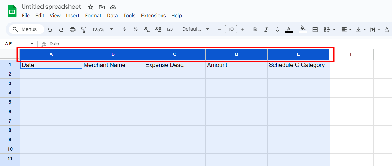The height and width of the screenshot is (166, 392).
Task: Select the Expense Desc. cell
Action: [175, 65]
